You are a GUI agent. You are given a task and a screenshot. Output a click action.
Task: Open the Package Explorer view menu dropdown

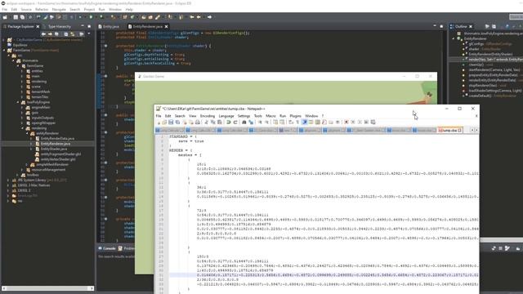(89, 34)
